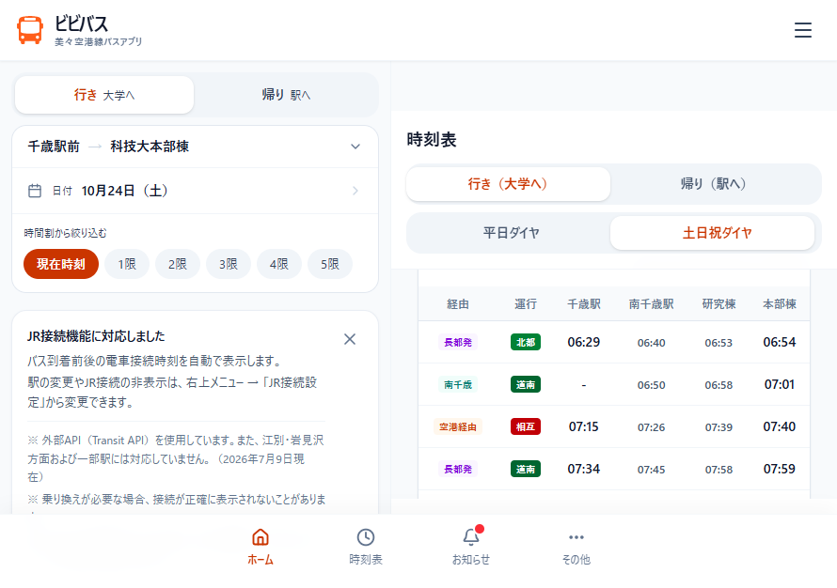
Task: Toggle the 現在時刻 filter chip
Action: (x=61, y=264)
